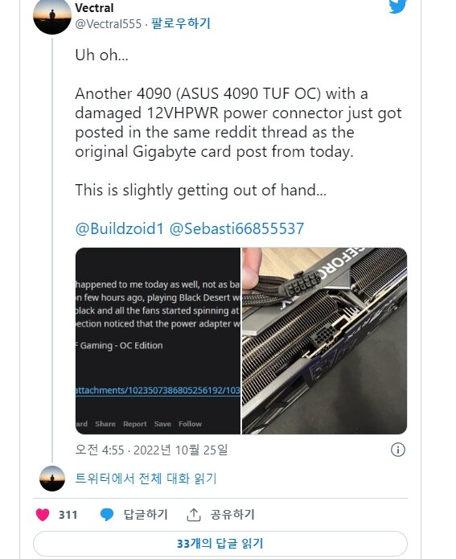Click 트위터에서 전체 대화 읽기 link

click(146, 479)
